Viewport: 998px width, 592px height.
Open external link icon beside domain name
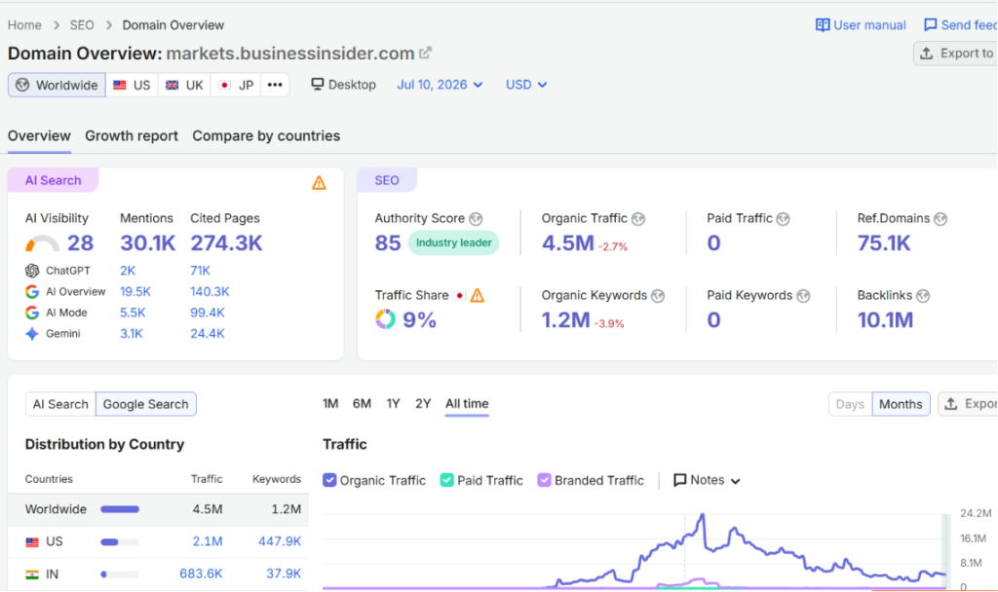[x=425, y=54]
